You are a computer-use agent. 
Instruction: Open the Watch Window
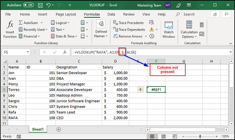[169, 29]
